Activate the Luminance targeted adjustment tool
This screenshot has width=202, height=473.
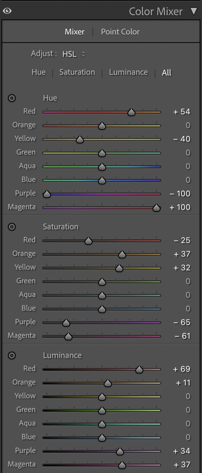click(12, 355)
